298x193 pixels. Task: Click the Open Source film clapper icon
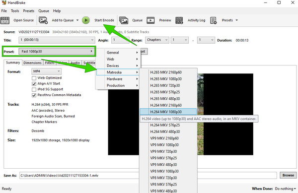point(5,20)
